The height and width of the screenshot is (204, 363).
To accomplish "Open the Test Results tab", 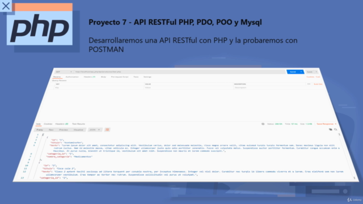I will click(x=78, y=124).
